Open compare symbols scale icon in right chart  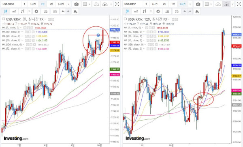coord(177,11)
